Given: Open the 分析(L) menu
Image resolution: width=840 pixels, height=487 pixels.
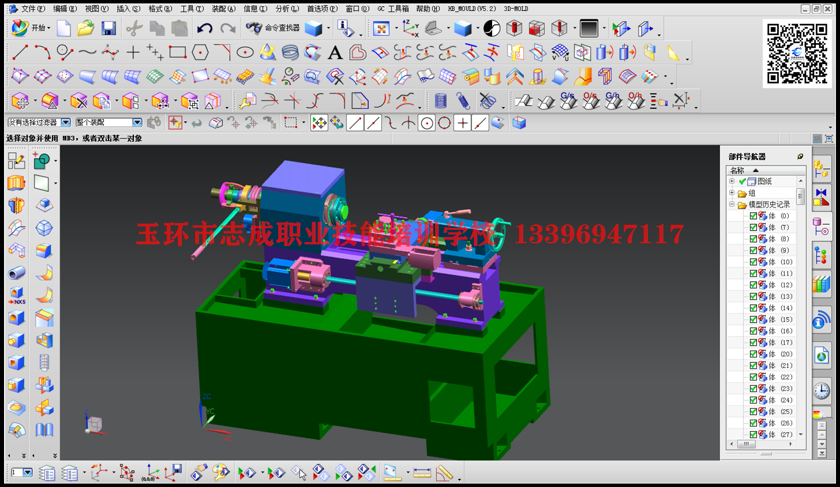Looking at the screenshot, I should pos(287,9).
